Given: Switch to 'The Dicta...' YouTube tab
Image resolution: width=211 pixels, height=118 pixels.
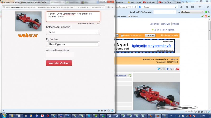Looking at the screenshot, I should pos(165,2).
